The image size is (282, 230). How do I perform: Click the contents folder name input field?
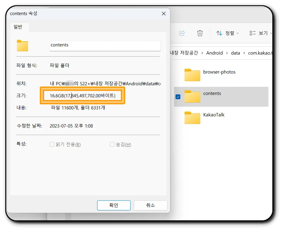[x=105, y=46]
